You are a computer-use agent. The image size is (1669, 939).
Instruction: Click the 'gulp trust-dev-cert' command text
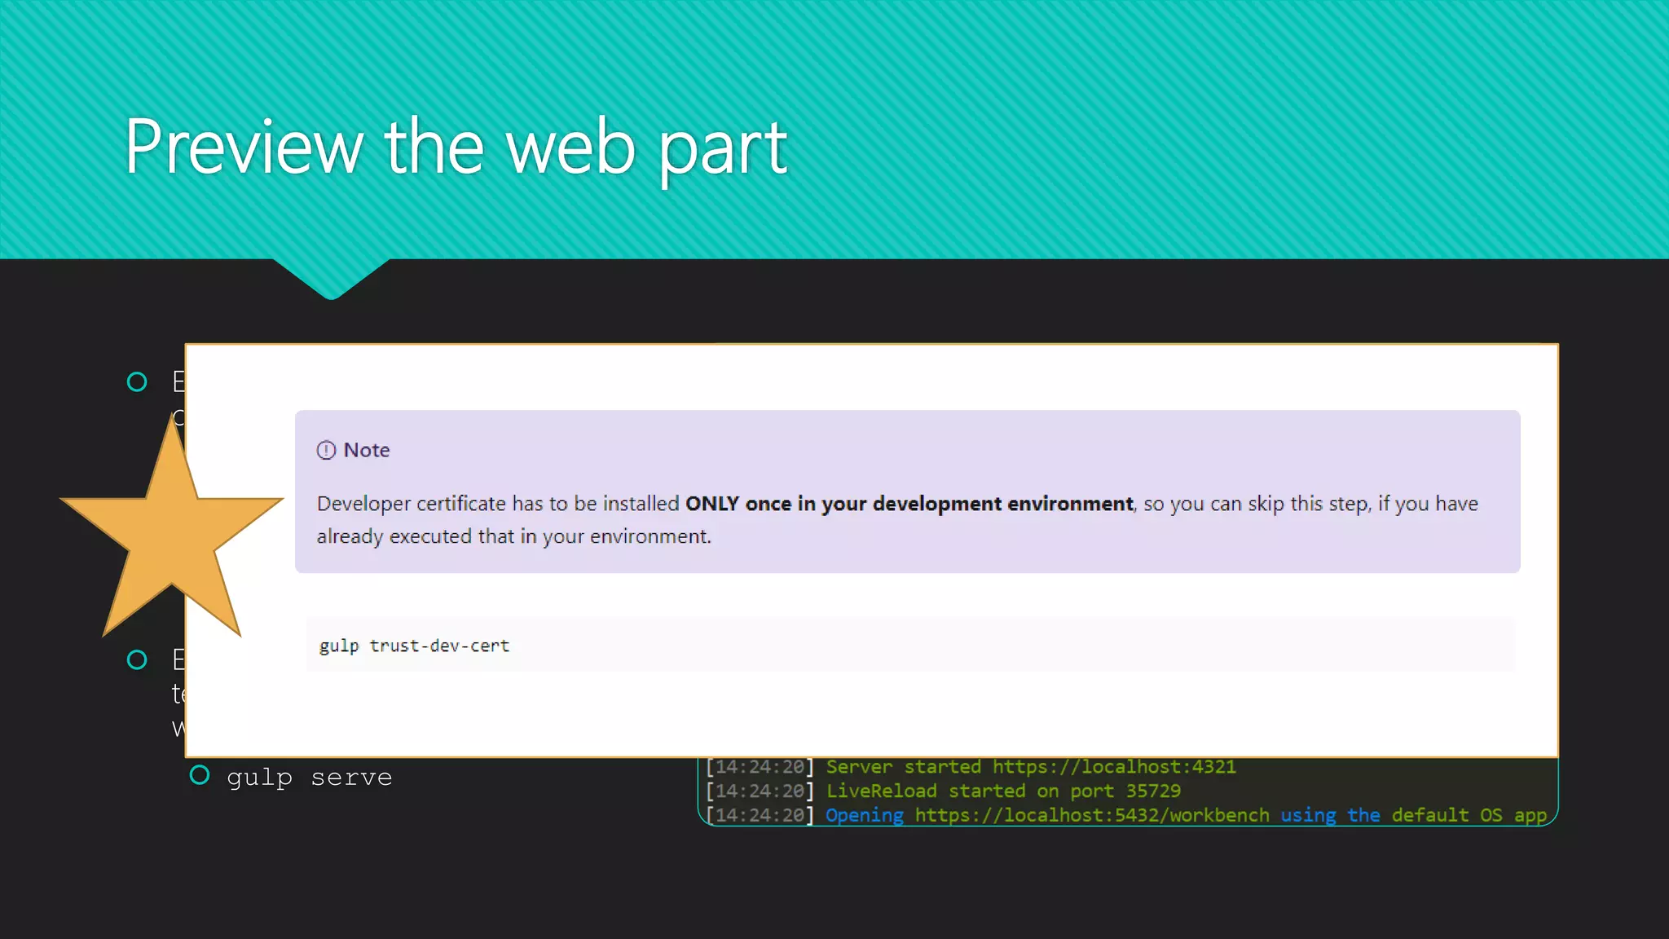414,646
